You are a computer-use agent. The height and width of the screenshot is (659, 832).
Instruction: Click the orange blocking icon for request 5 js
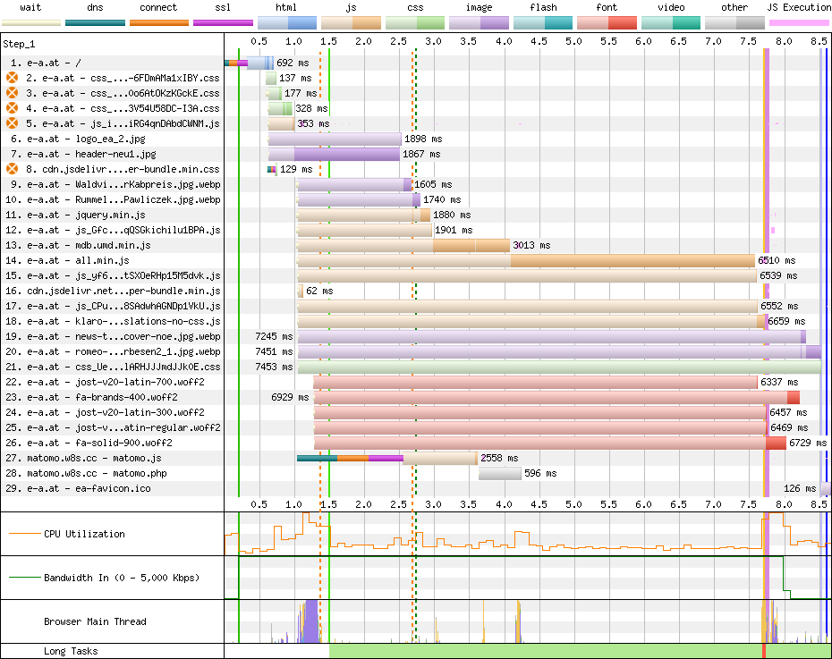pos(13,123)
